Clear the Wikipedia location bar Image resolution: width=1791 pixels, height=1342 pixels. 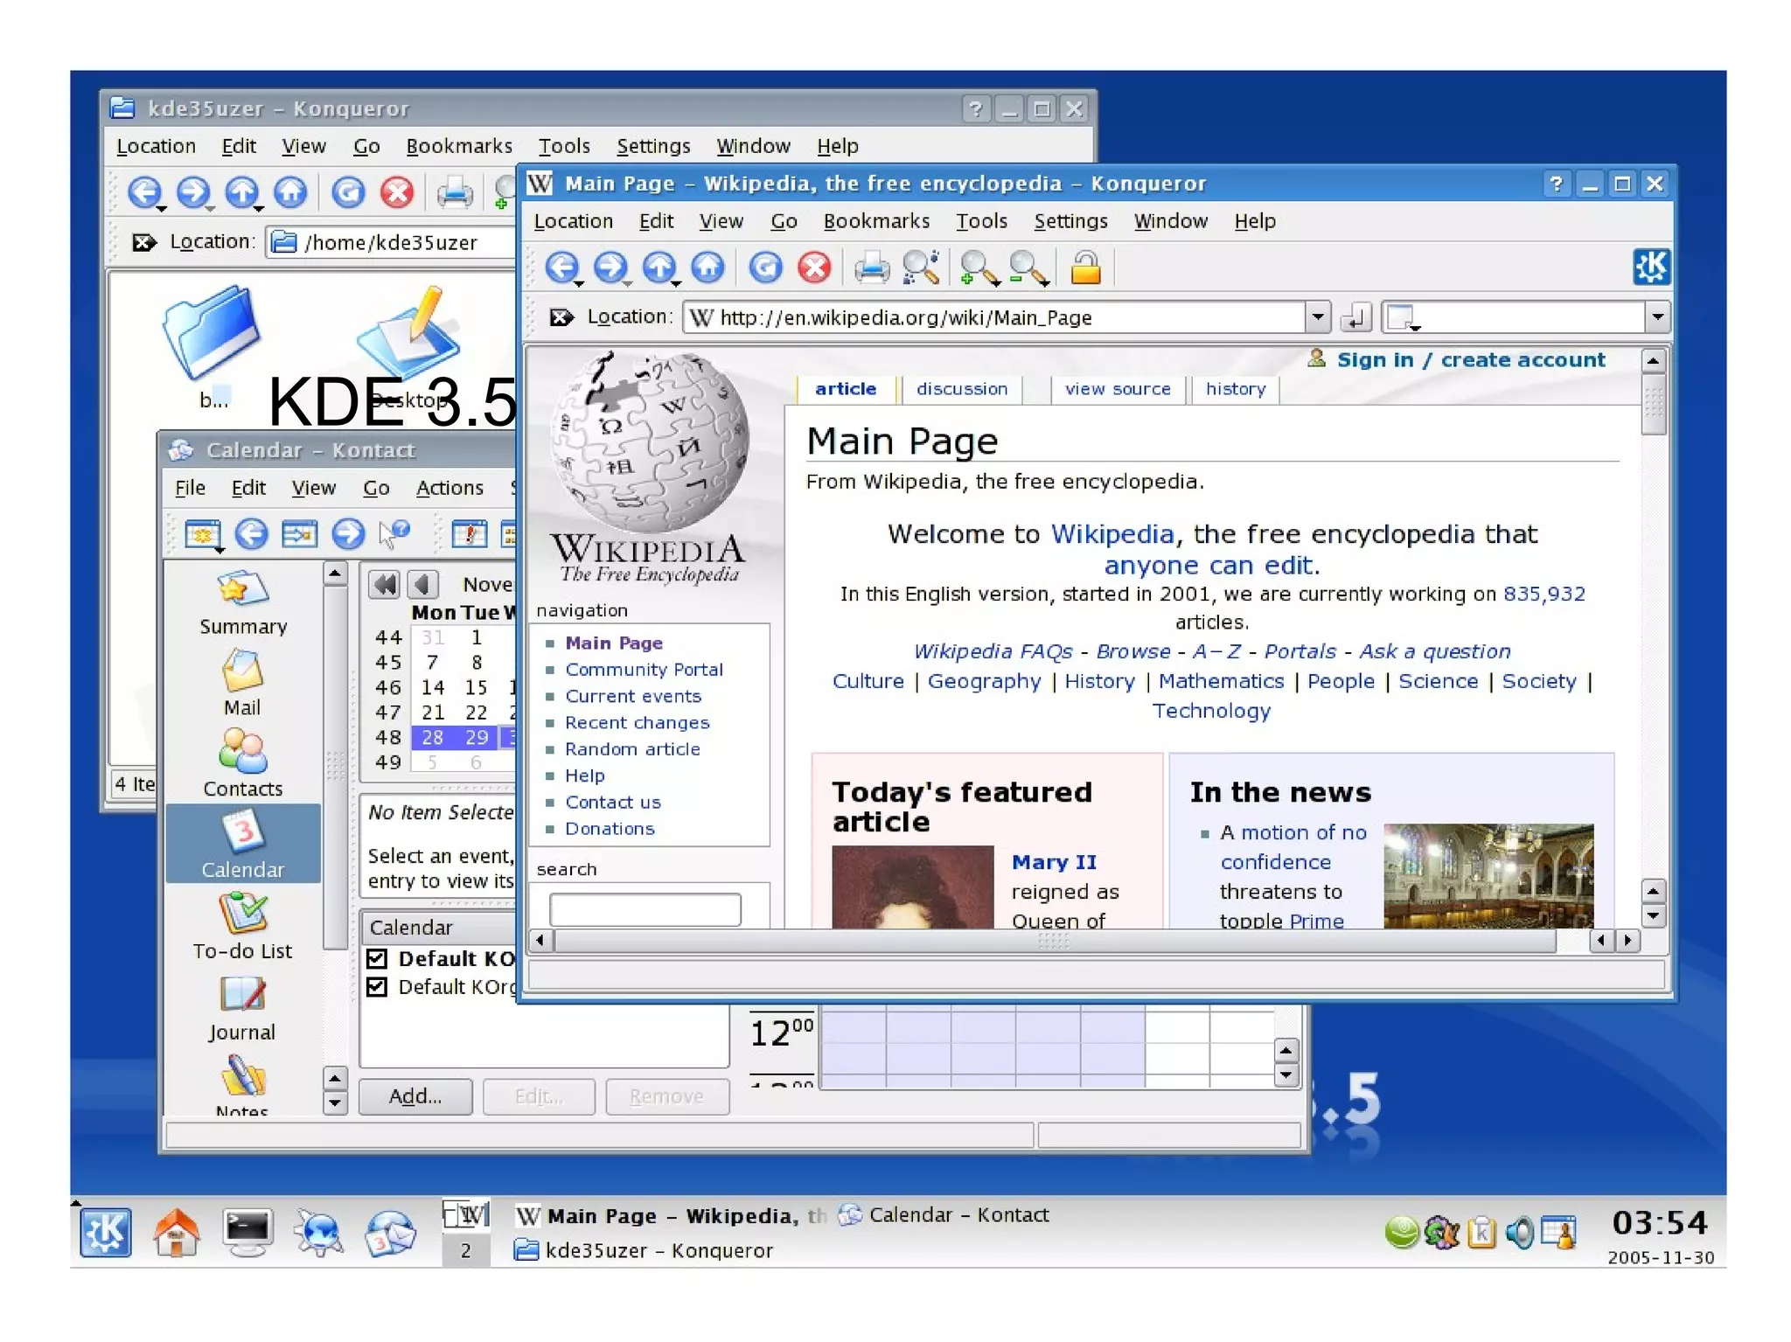tap(561, 316)
